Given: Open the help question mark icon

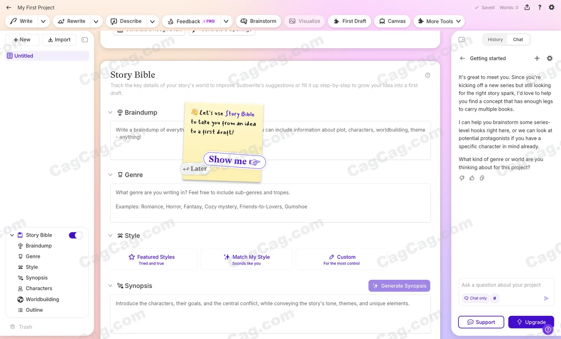Looking at the screenshot, I should (540, 7).
